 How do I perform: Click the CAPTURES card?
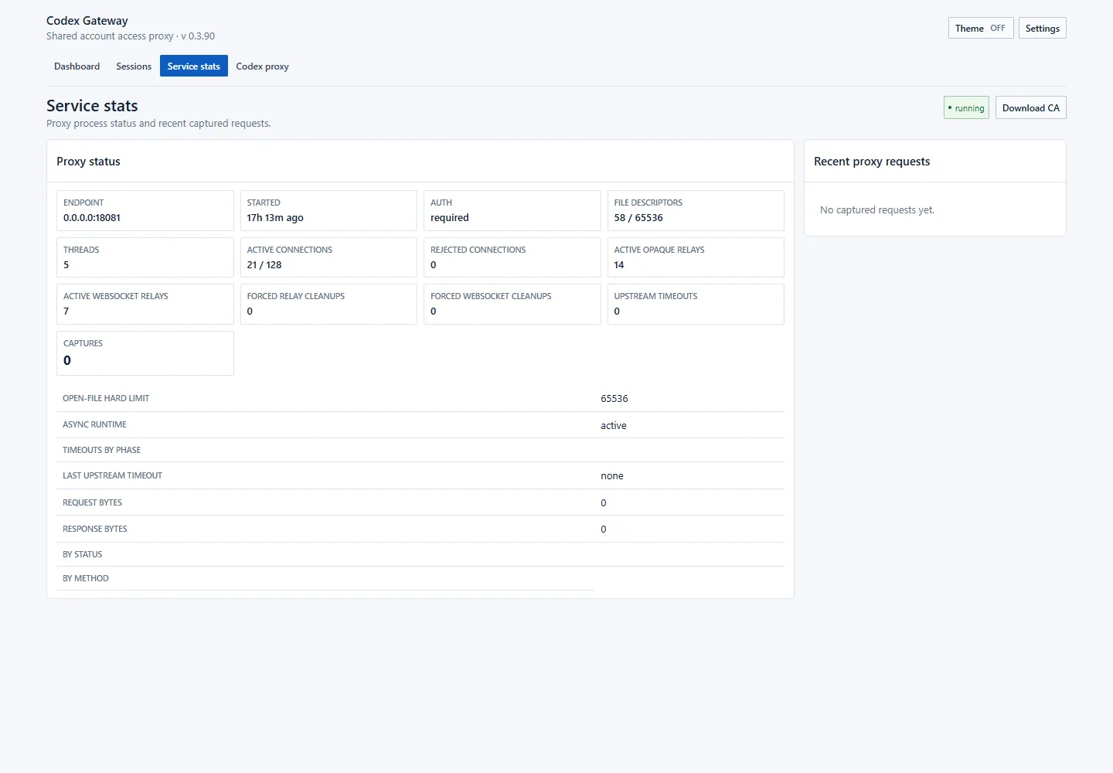[145, 353]
